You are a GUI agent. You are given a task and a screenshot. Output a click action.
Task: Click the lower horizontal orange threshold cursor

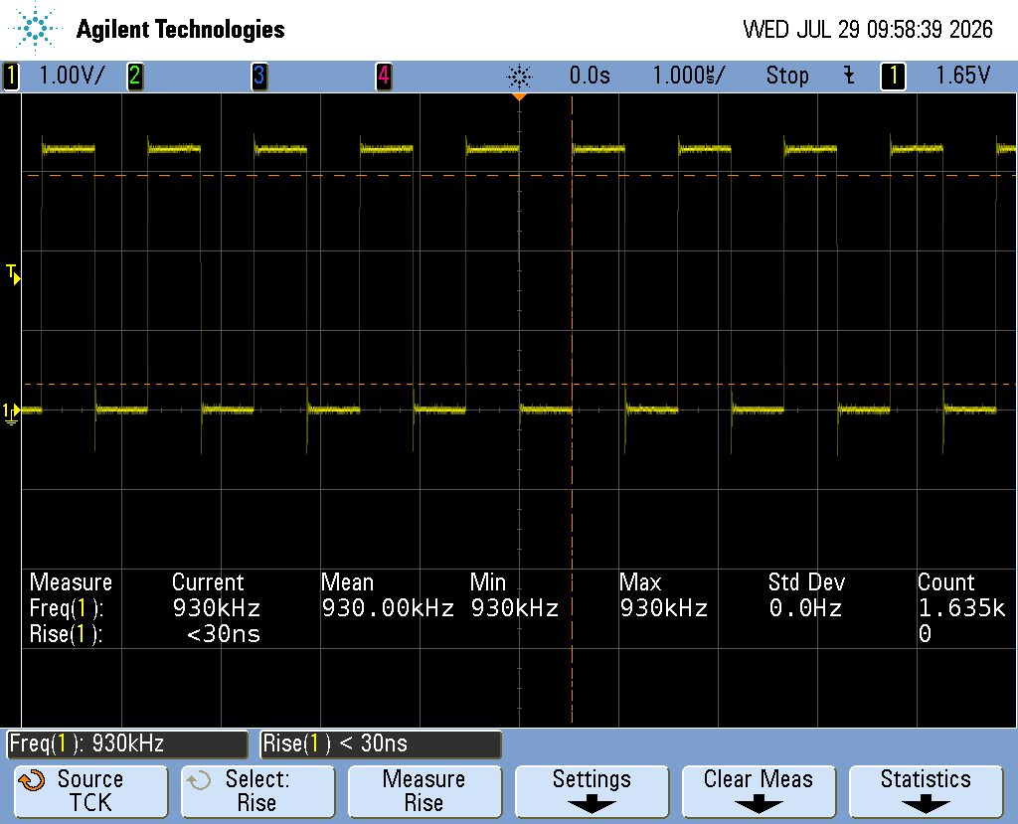click(x=519, y=385)
